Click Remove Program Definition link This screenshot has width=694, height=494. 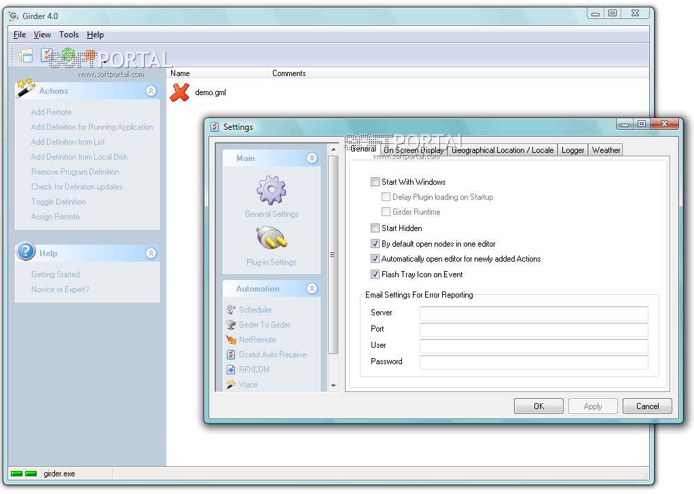(75, 172)
